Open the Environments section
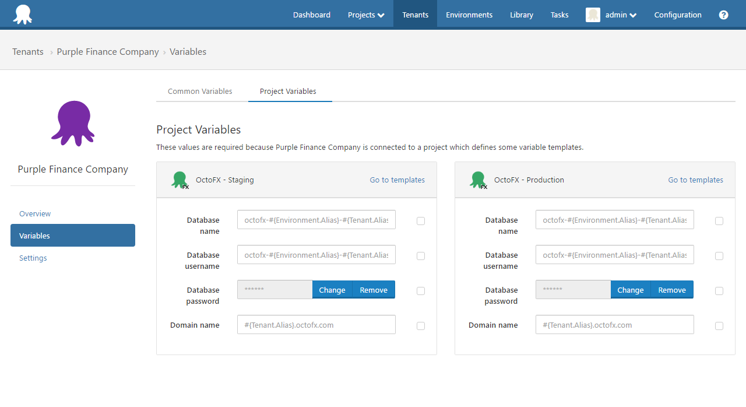Image resolution: width=746 pixels, height=407 pixels. [x=469, y=15]
